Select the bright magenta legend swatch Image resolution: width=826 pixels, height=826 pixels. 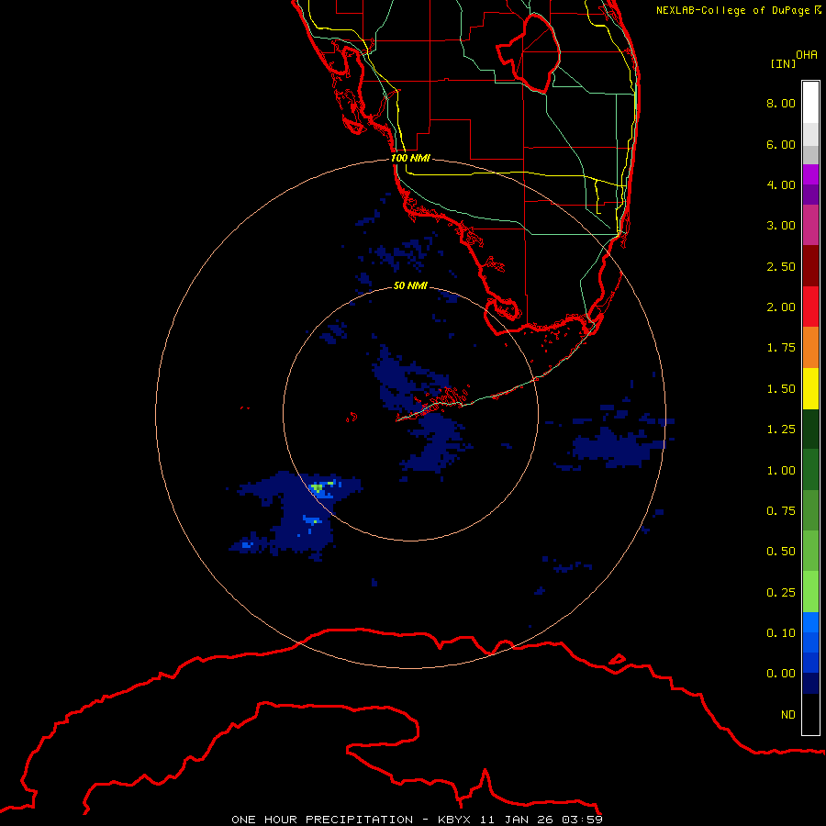(810, 174)
